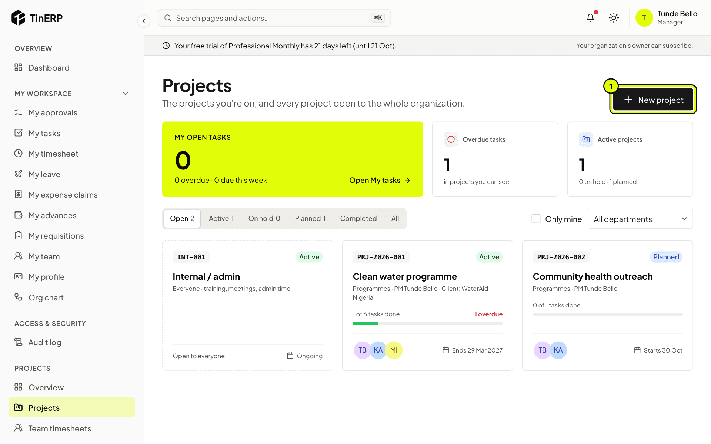Click the My team people icon
The image size is (711, 444).
pyautogui.click(x=18, y=256)
